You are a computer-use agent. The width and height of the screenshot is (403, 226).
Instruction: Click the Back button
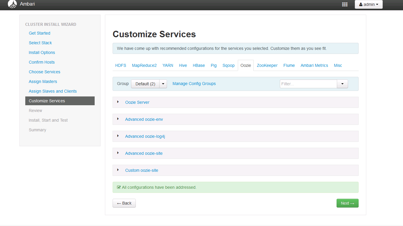[x=124, y=203]
